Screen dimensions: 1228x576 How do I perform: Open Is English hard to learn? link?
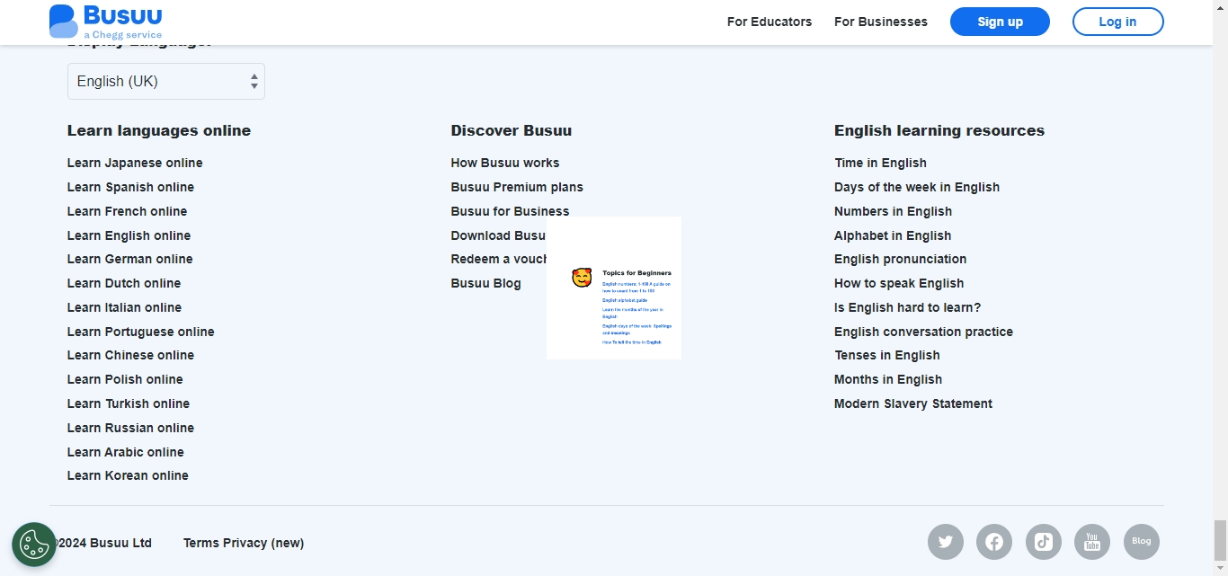907,307
